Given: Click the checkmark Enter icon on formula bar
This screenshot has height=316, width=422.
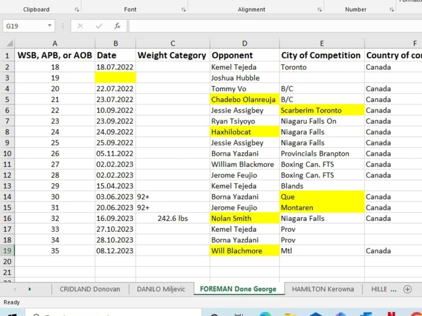Looking at the screenshot, I should 99,26.
